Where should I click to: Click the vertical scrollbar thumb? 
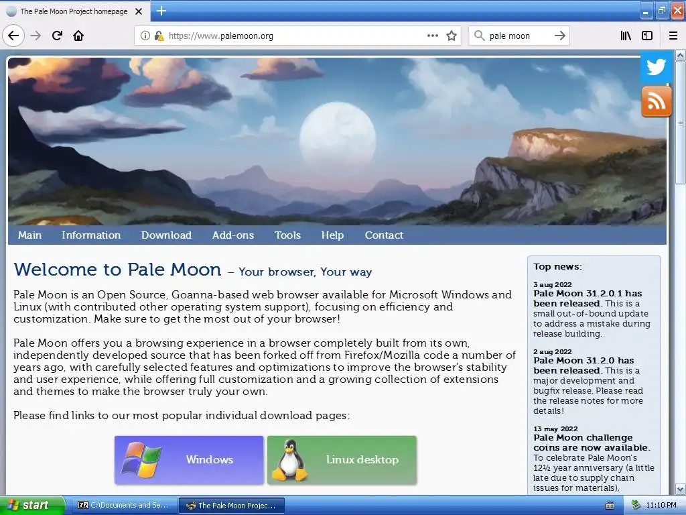681,123
